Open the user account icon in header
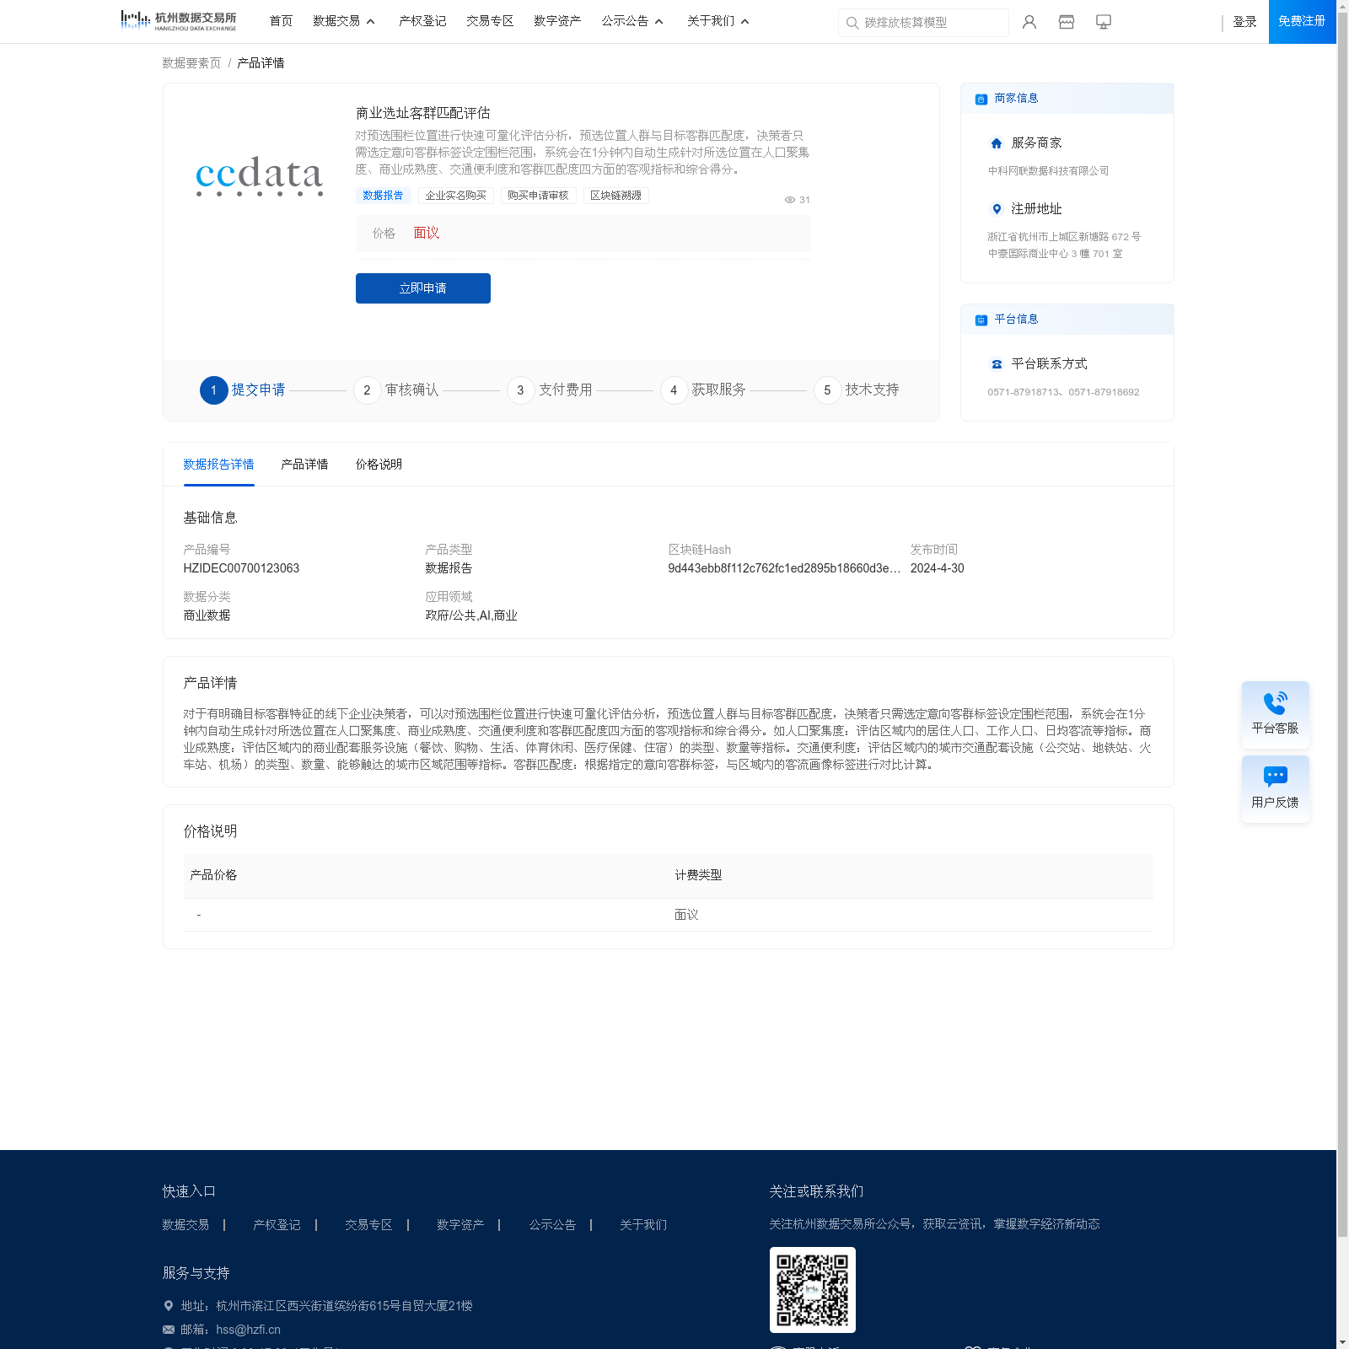The width and height of the screenshot is (1349, 1349). coord(1029,22)
